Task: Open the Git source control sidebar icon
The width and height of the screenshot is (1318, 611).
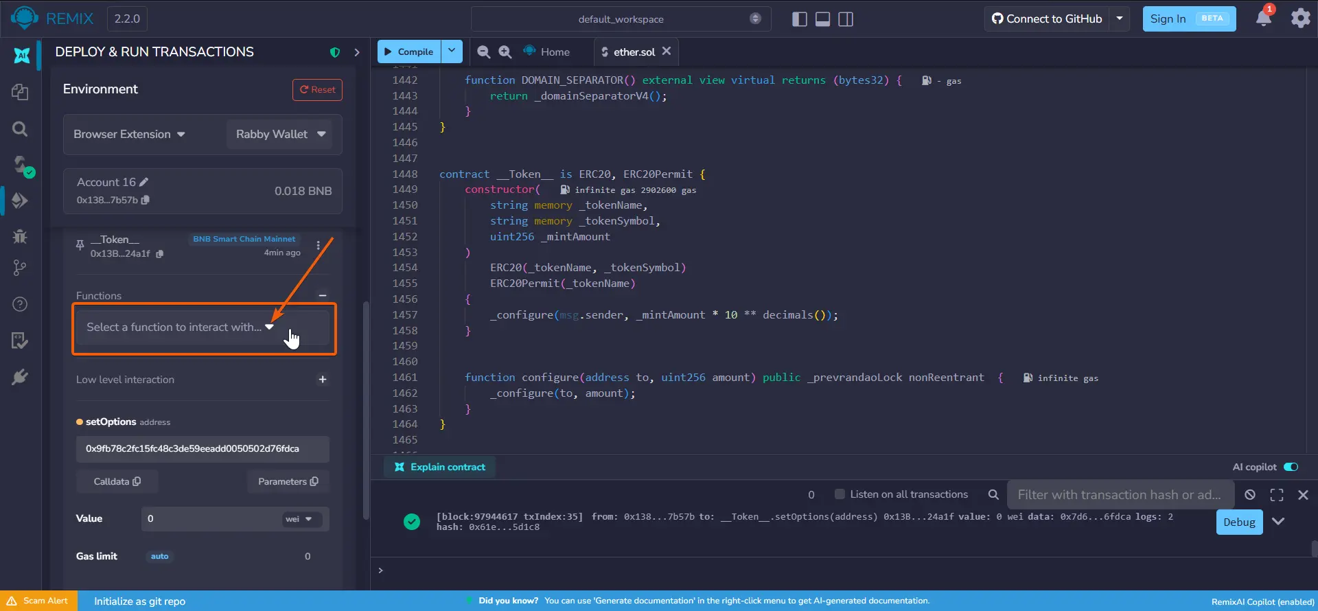Action: tap(20, 268)
